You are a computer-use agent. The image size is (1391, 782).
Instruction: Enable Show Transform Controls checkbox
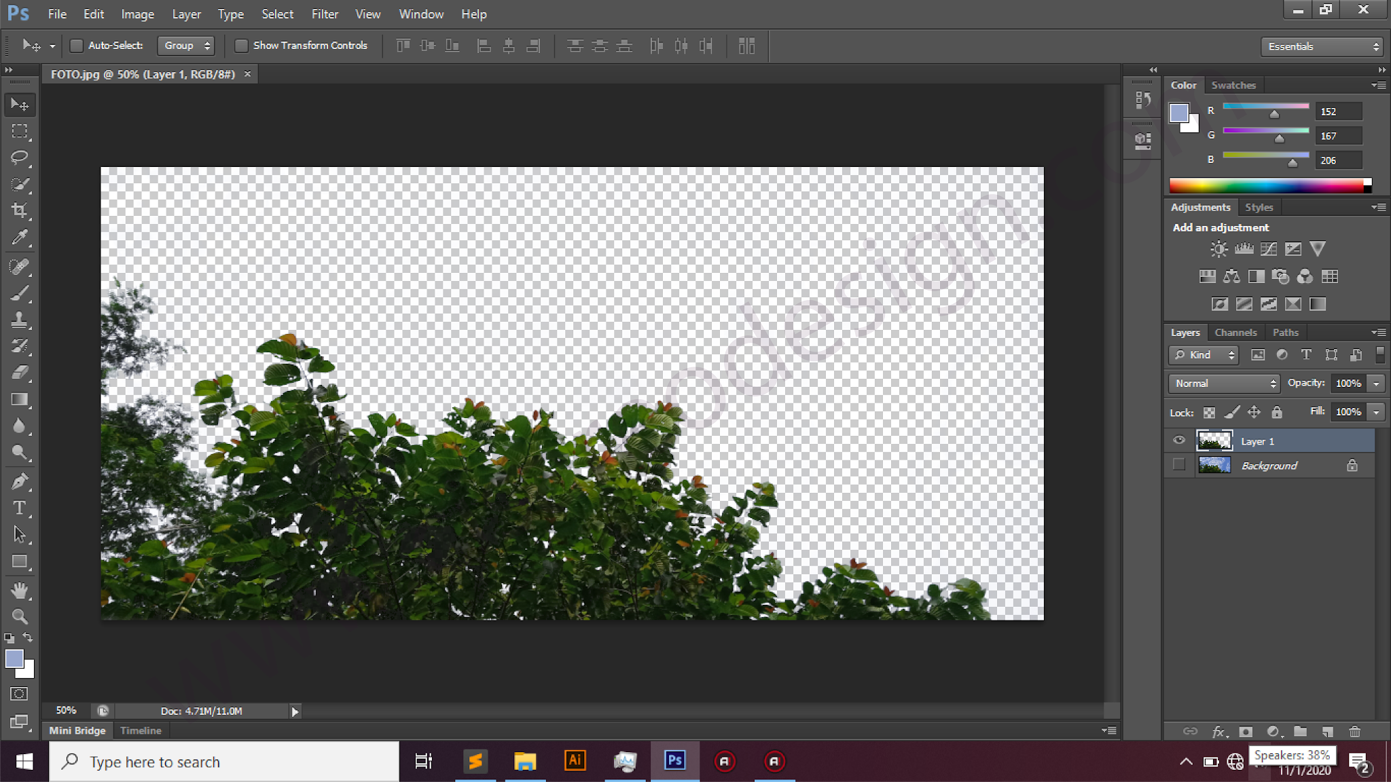pos(242,45)
